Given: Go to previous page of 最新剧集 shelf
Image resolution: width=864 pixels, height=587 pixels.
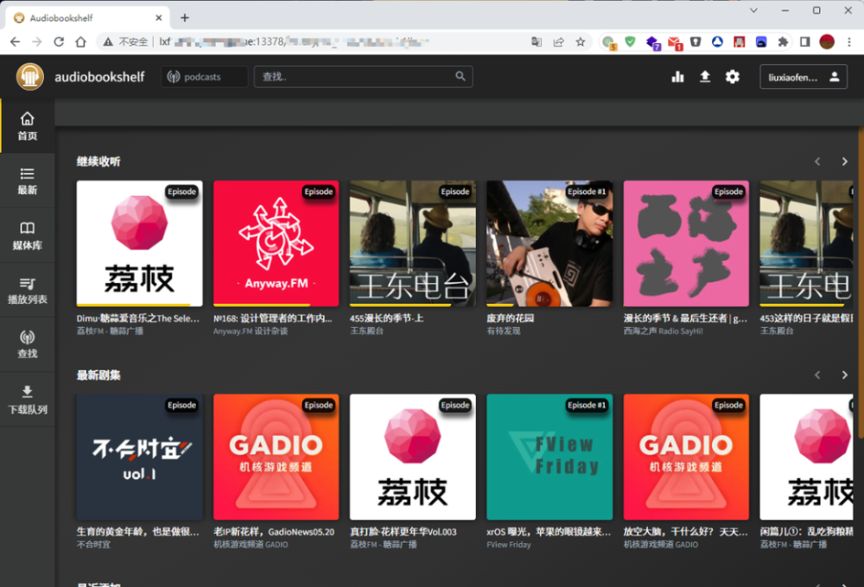Looking at the screenshot, I should (x=817, y=375).
